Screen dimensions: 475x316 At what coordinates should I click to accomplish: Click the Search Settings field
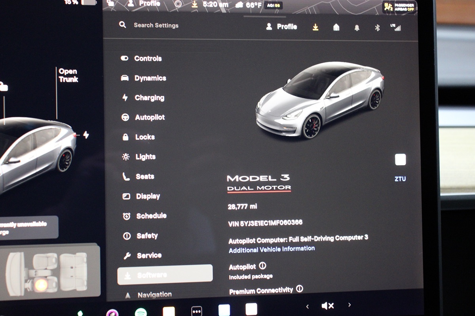click(156, 25)
